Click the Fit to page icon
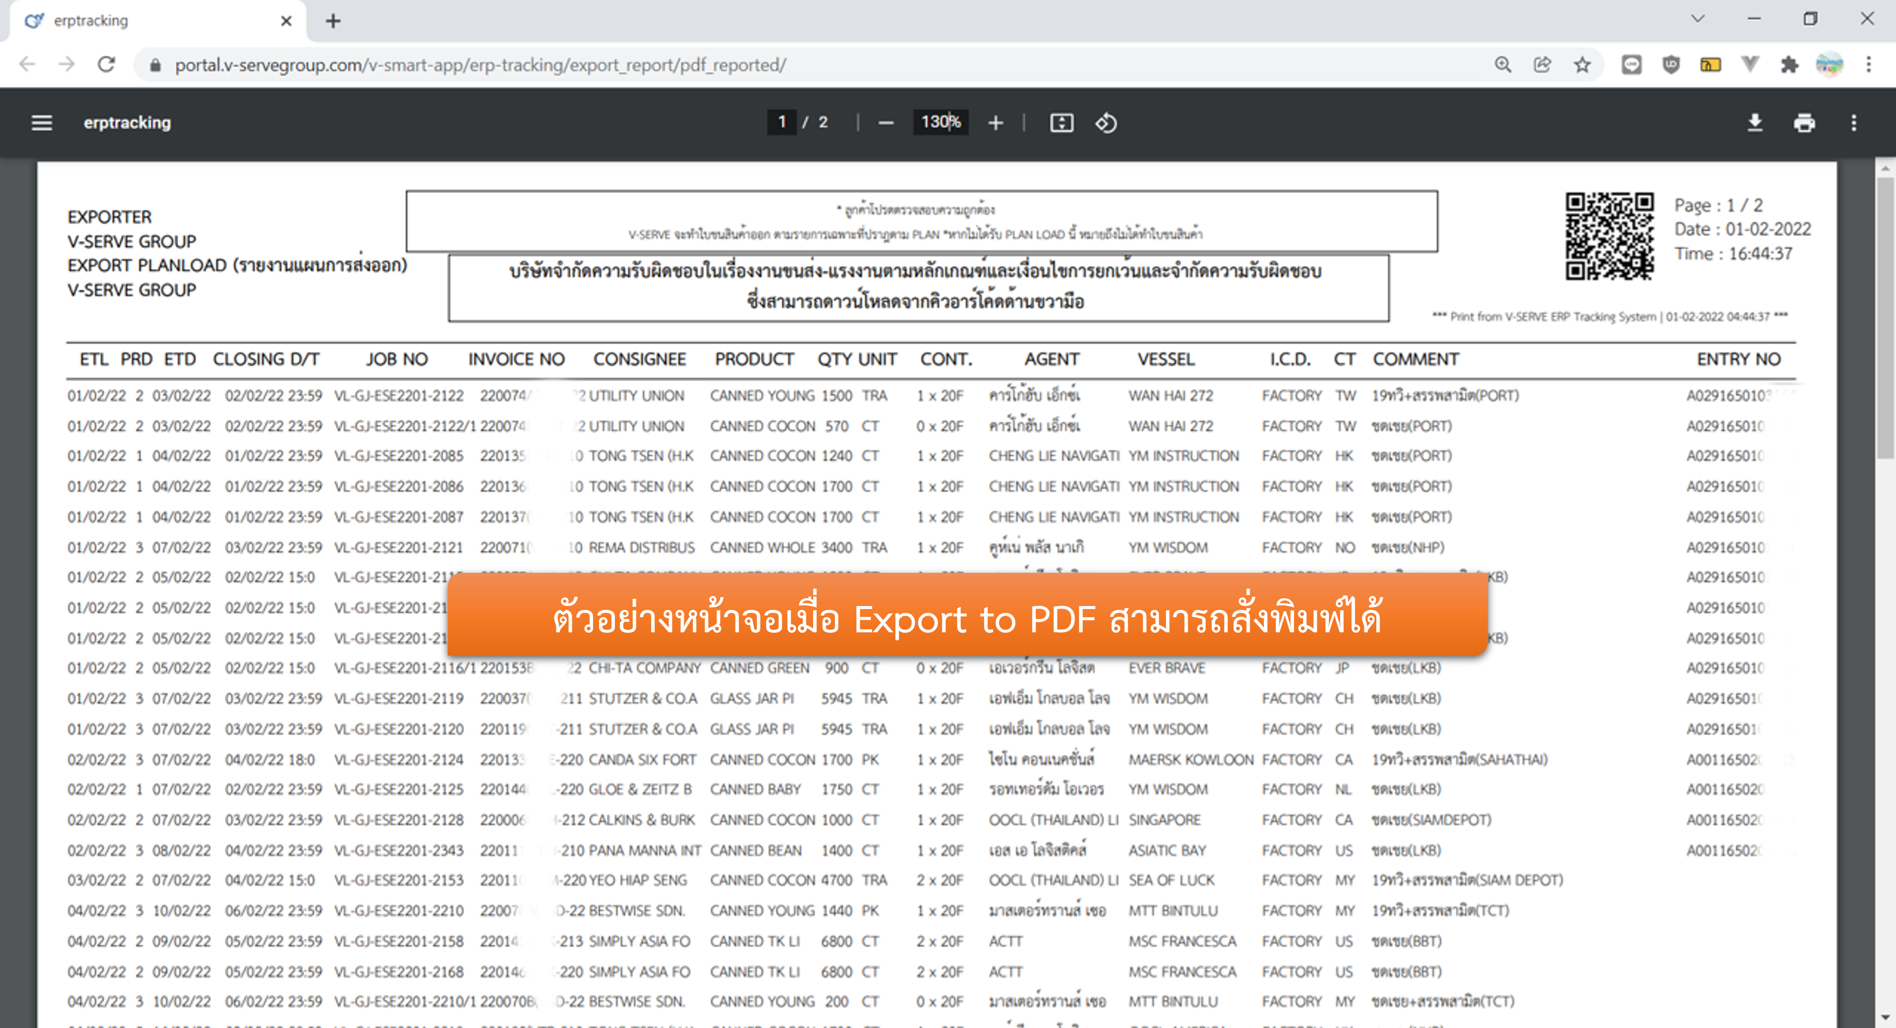 1061,123
